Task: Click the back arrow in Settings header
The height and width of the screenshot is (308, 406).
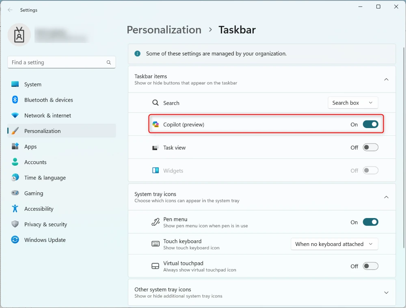Action: (x=10, y=10)
